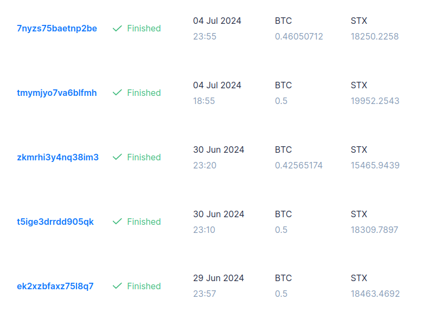Click checkmark icon for tmymjyo7va6blfmh
Screen dimensions: 422x312
[x=117, y=93]
